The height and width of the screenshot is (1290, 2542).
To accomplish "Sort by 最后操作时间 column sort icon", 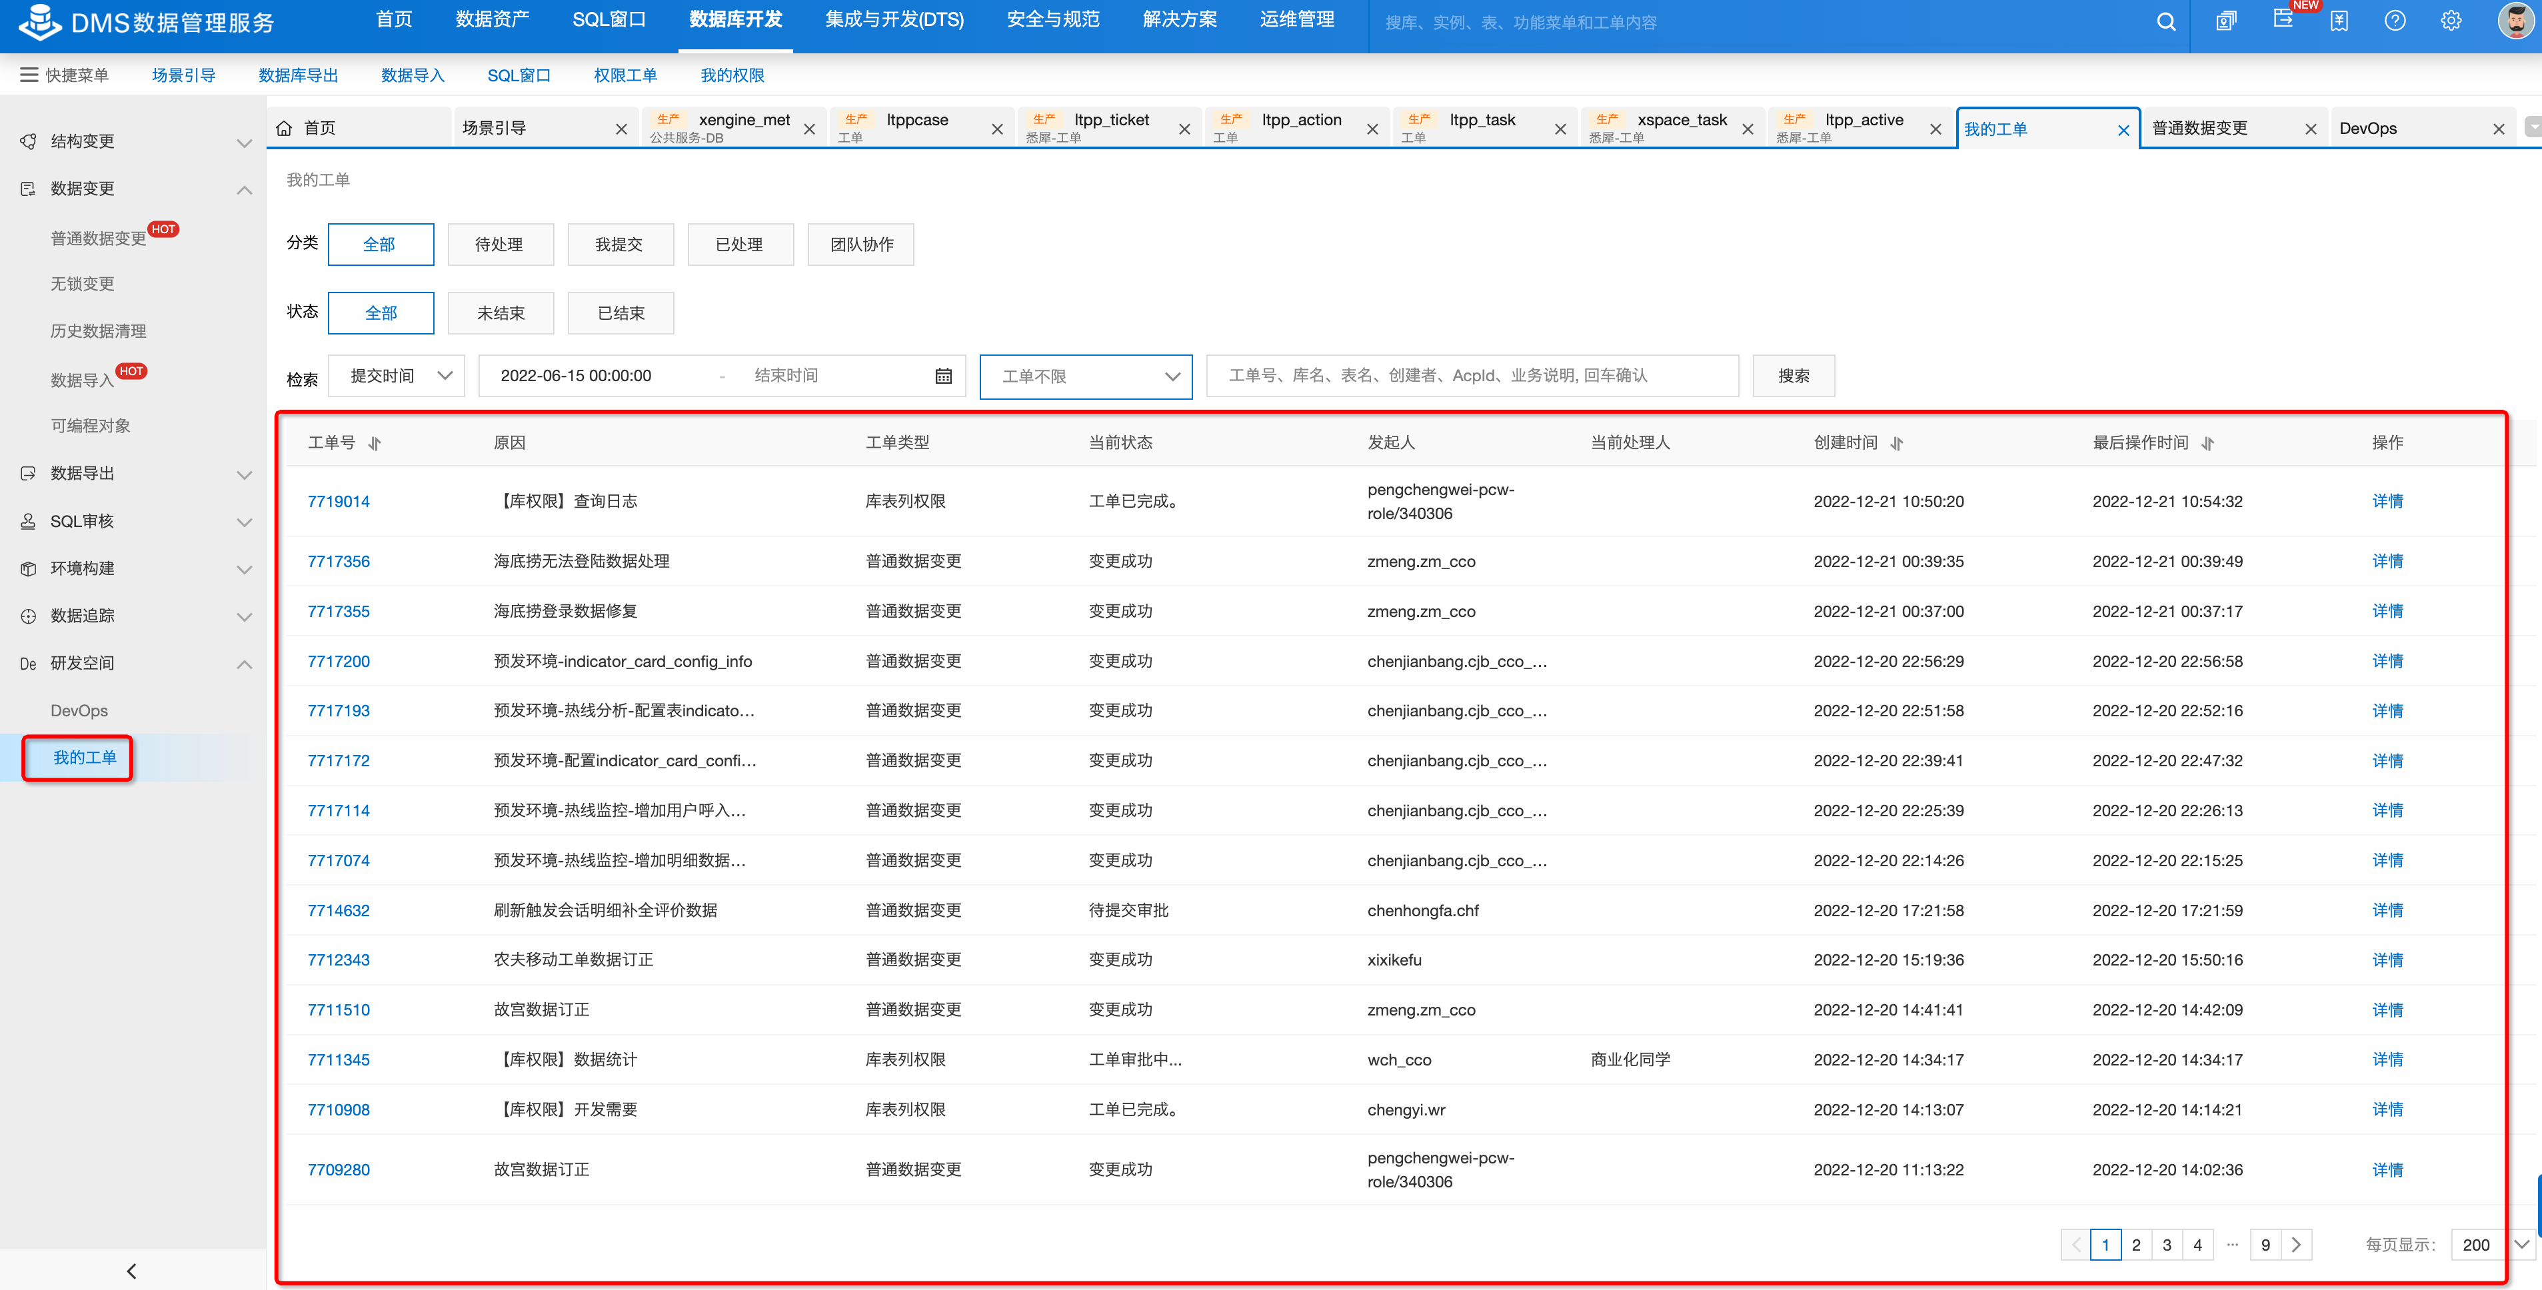I will point(2209,444).
